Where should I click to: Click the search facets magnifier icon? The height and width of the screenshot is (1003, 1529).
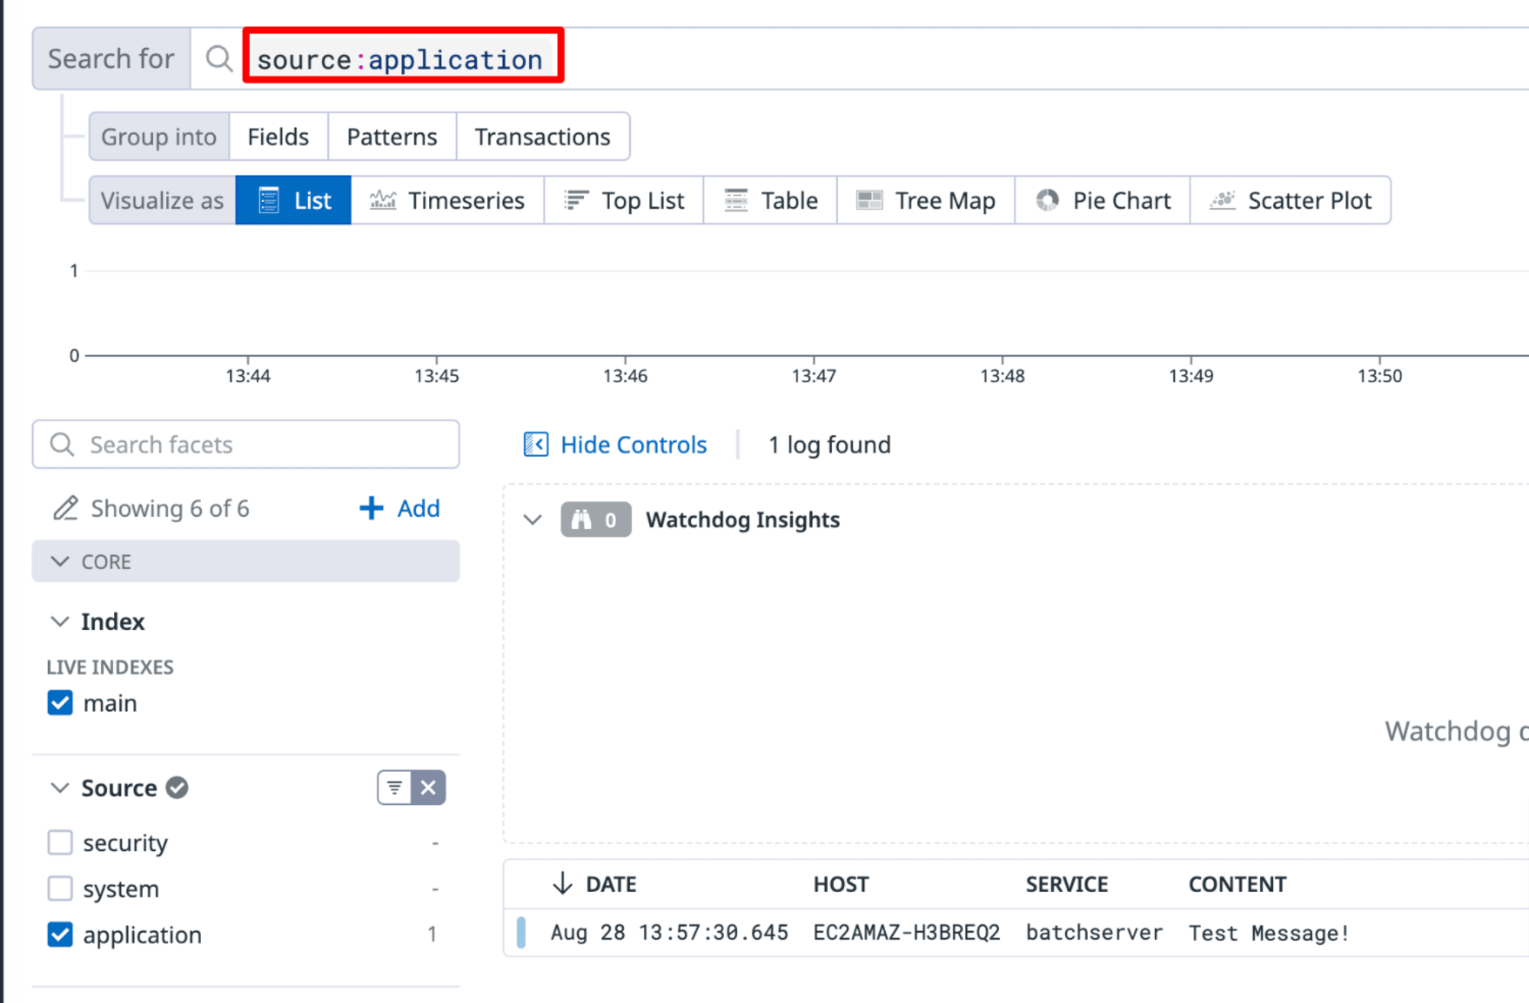click(x=62, y=444)
